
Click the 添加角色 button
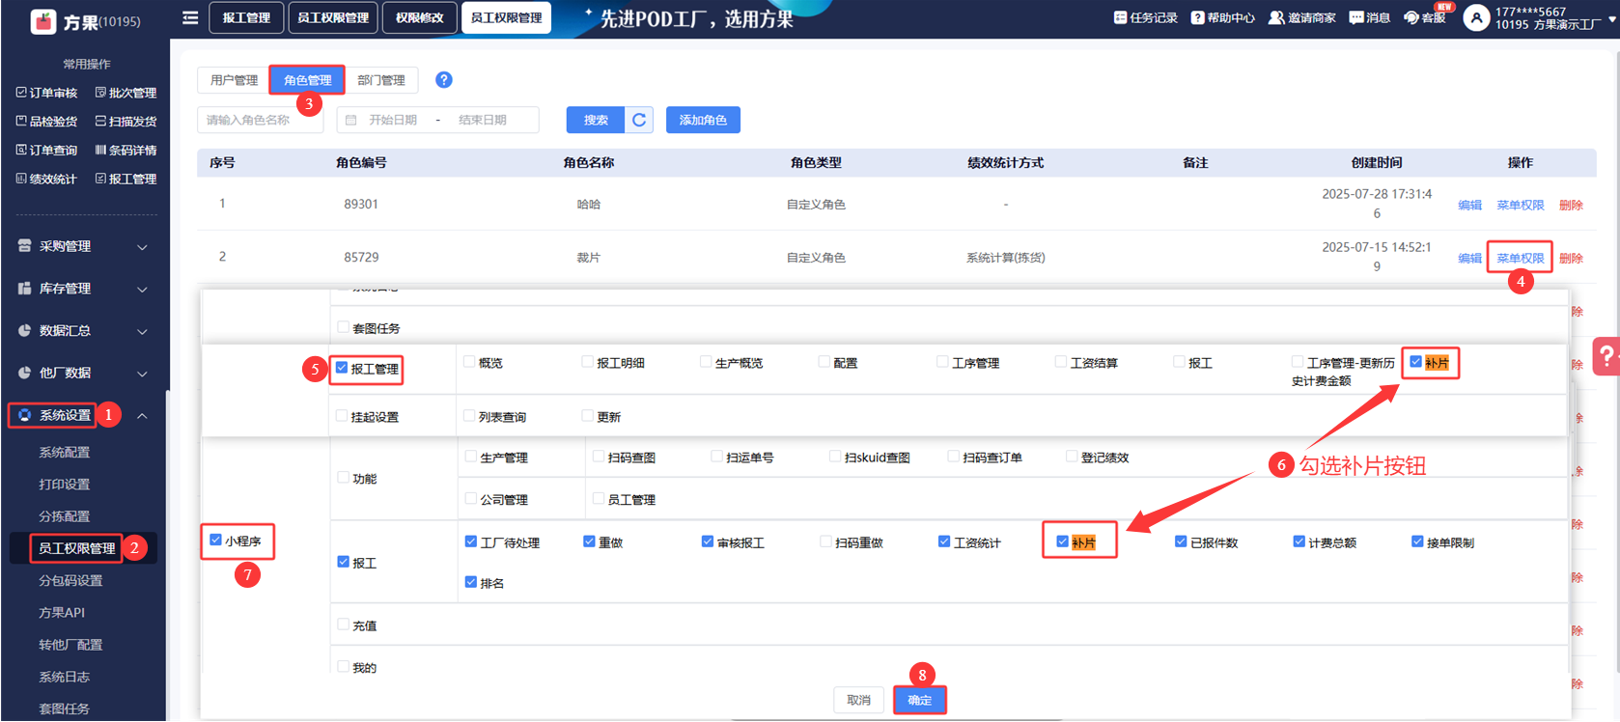click(703, 120)
